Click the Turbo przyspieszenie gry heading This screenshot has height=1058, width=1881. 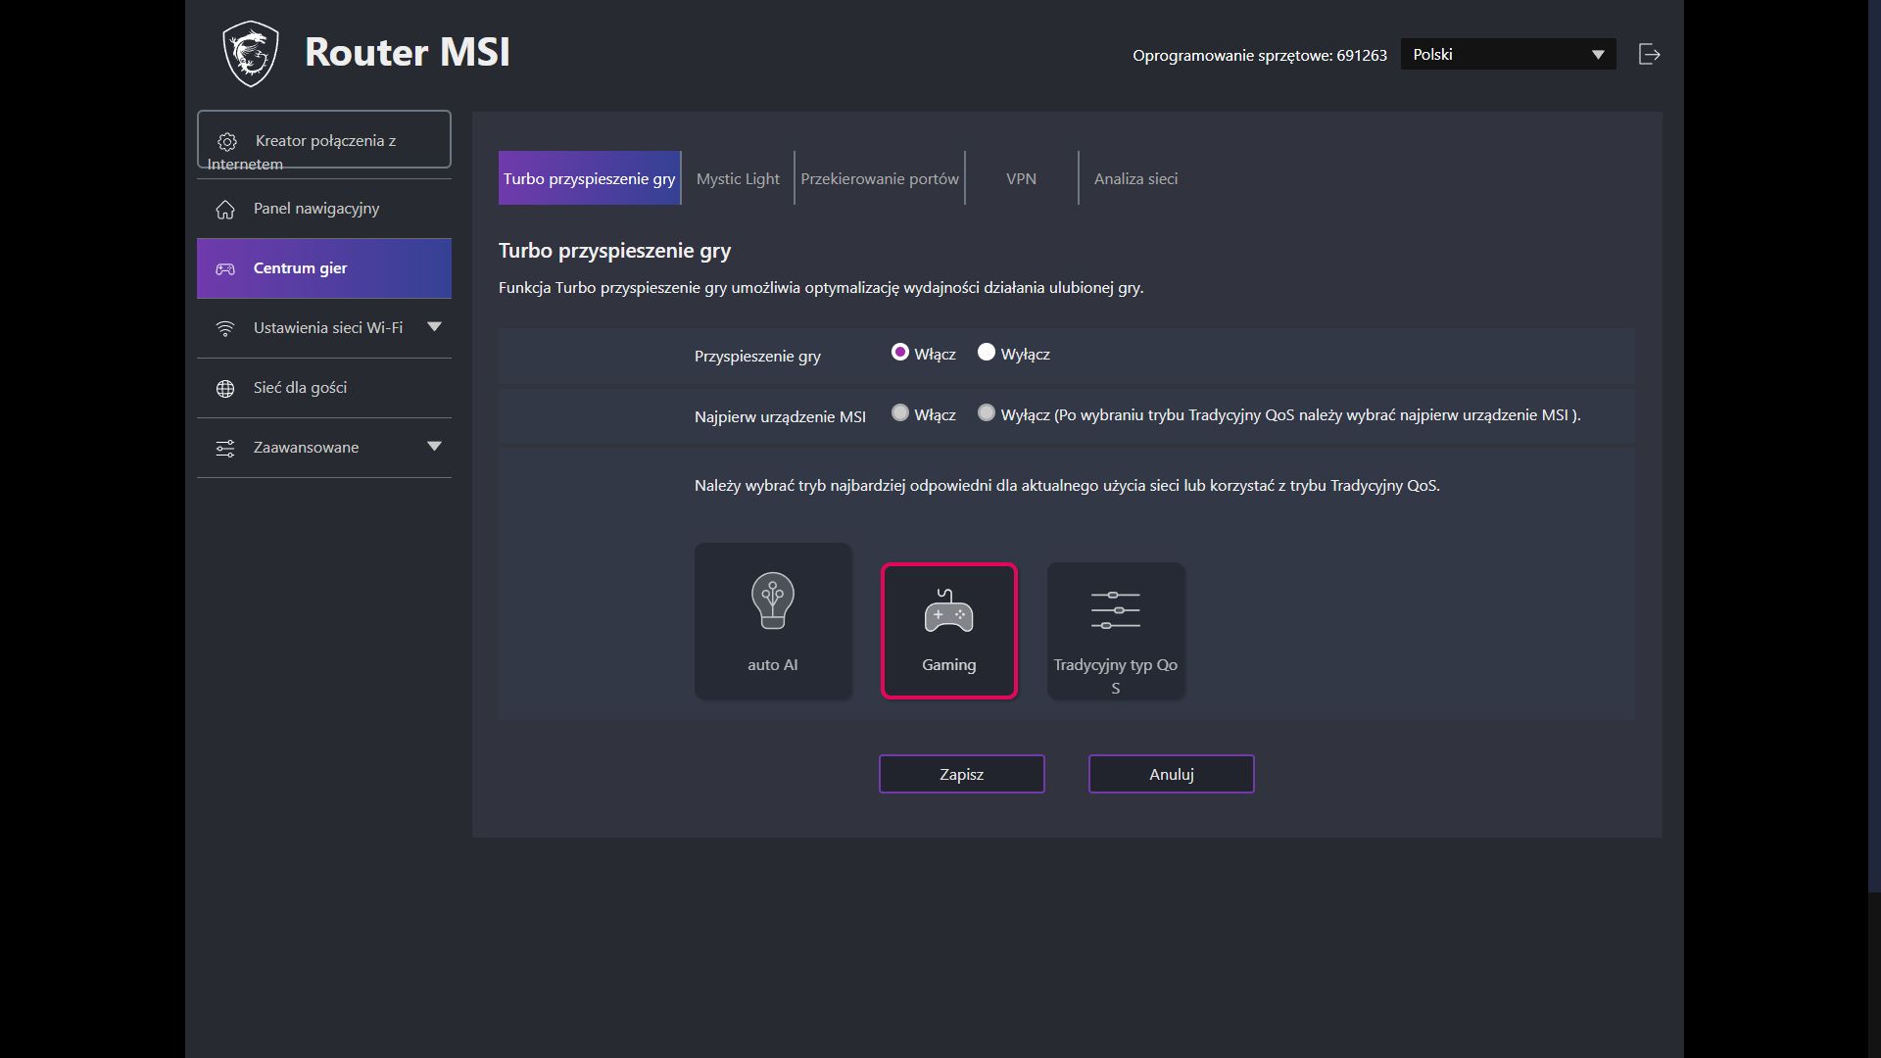tap(615, 251)
